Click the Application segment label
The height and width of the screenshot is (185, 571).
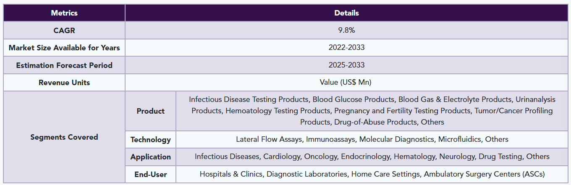pos(151,157)
